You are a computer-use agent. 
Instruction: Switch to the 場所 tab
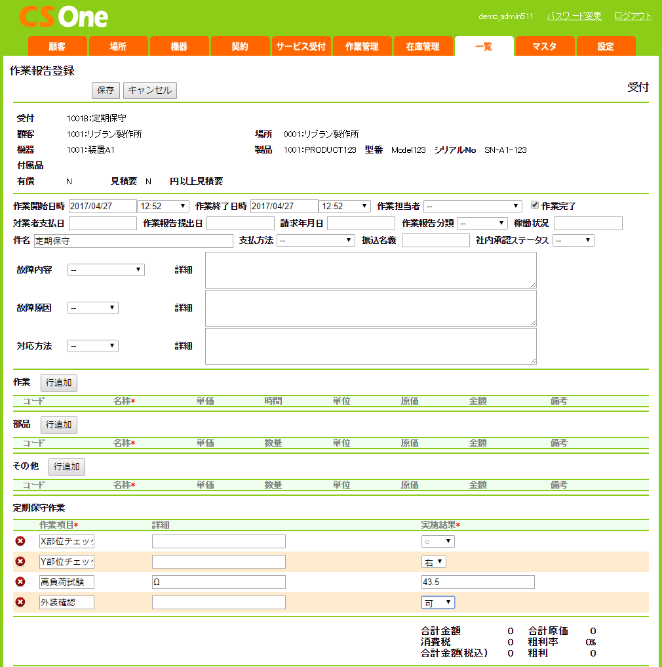click(118, 46)
